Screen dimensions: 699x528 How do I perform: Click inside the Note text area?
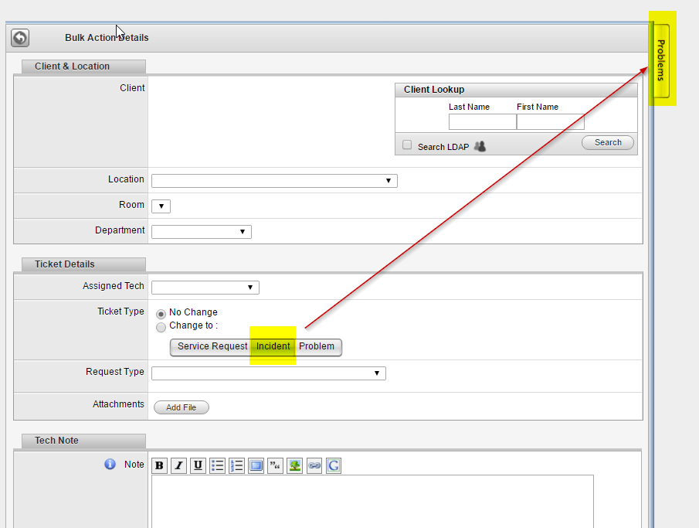(x=372, y=502)
